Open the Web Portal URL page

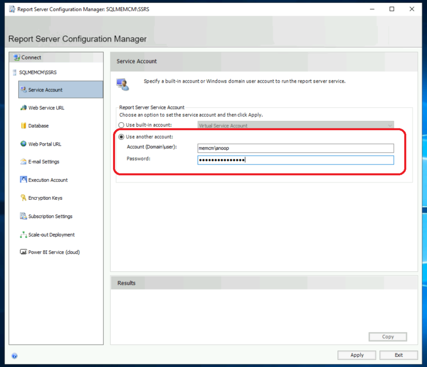coord(45,144)
